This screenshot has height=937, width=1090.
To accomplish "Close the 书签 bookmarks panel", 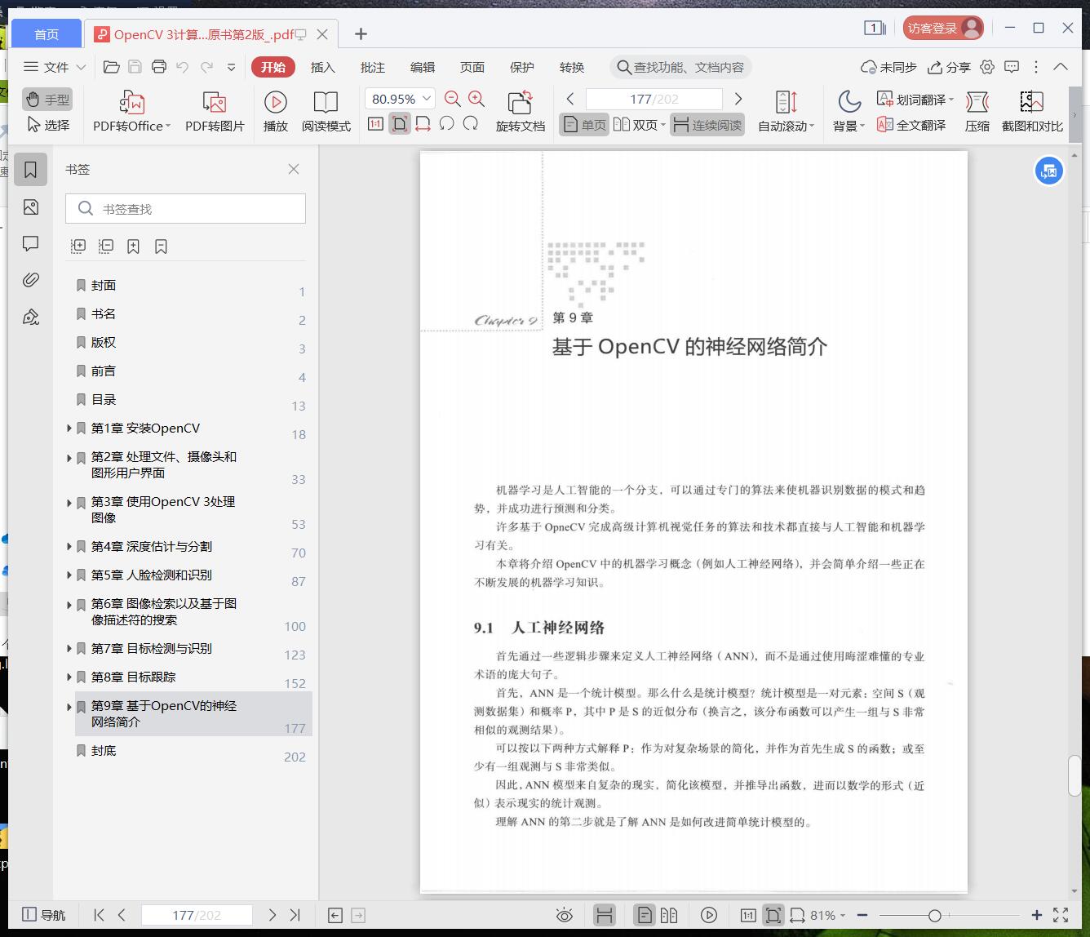I will (294, 169).
